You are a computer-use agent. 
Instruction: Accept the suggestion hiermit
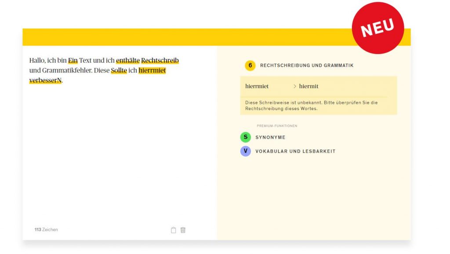tap(308, 86)
